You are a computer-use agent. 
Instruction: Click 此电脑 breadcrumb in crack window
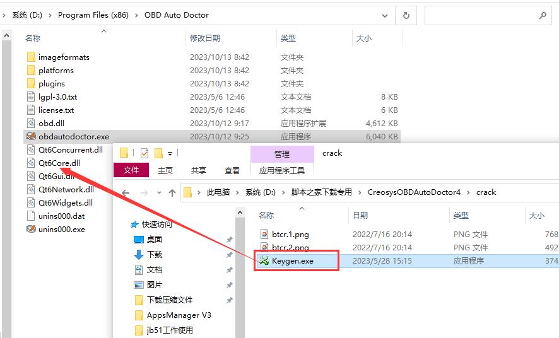(218, 192)
